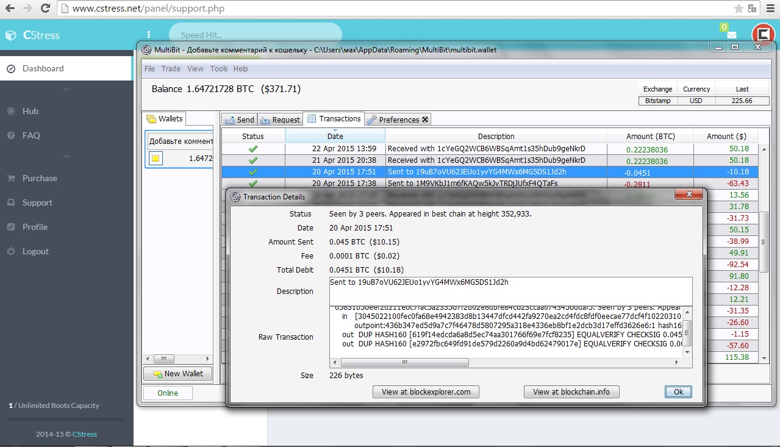This screenshot has width=780, height=447.
Task: Open CStress three-dot menu icon
Action: point(149,35)
